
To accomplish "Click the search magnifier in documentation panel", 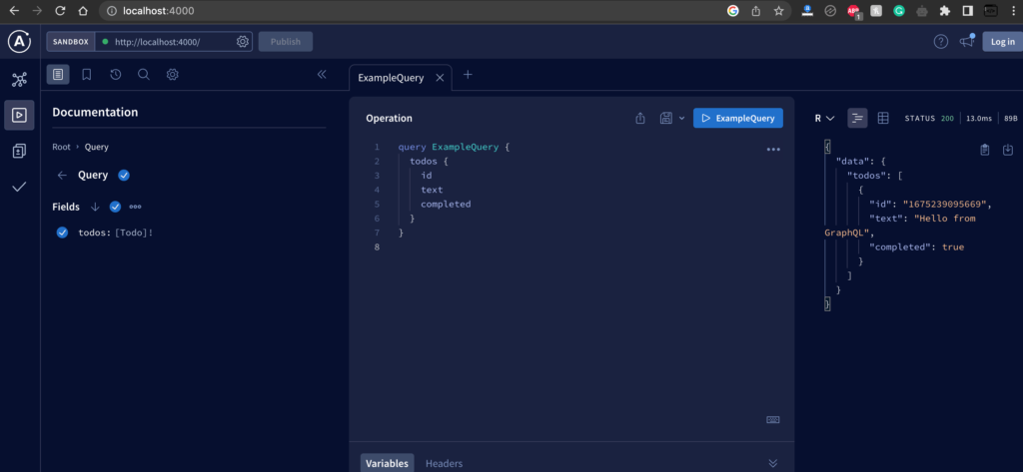I will pos(144,75).
